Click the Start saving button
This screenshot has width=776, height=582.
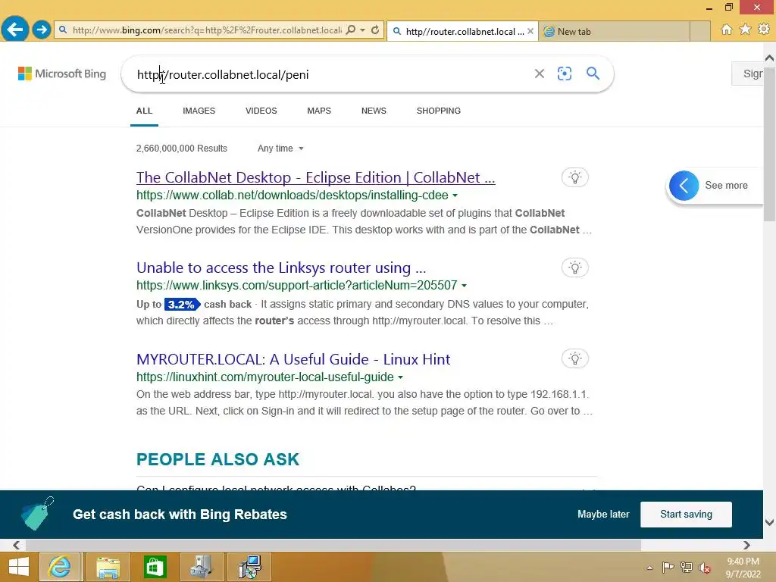tap(686, 515)
